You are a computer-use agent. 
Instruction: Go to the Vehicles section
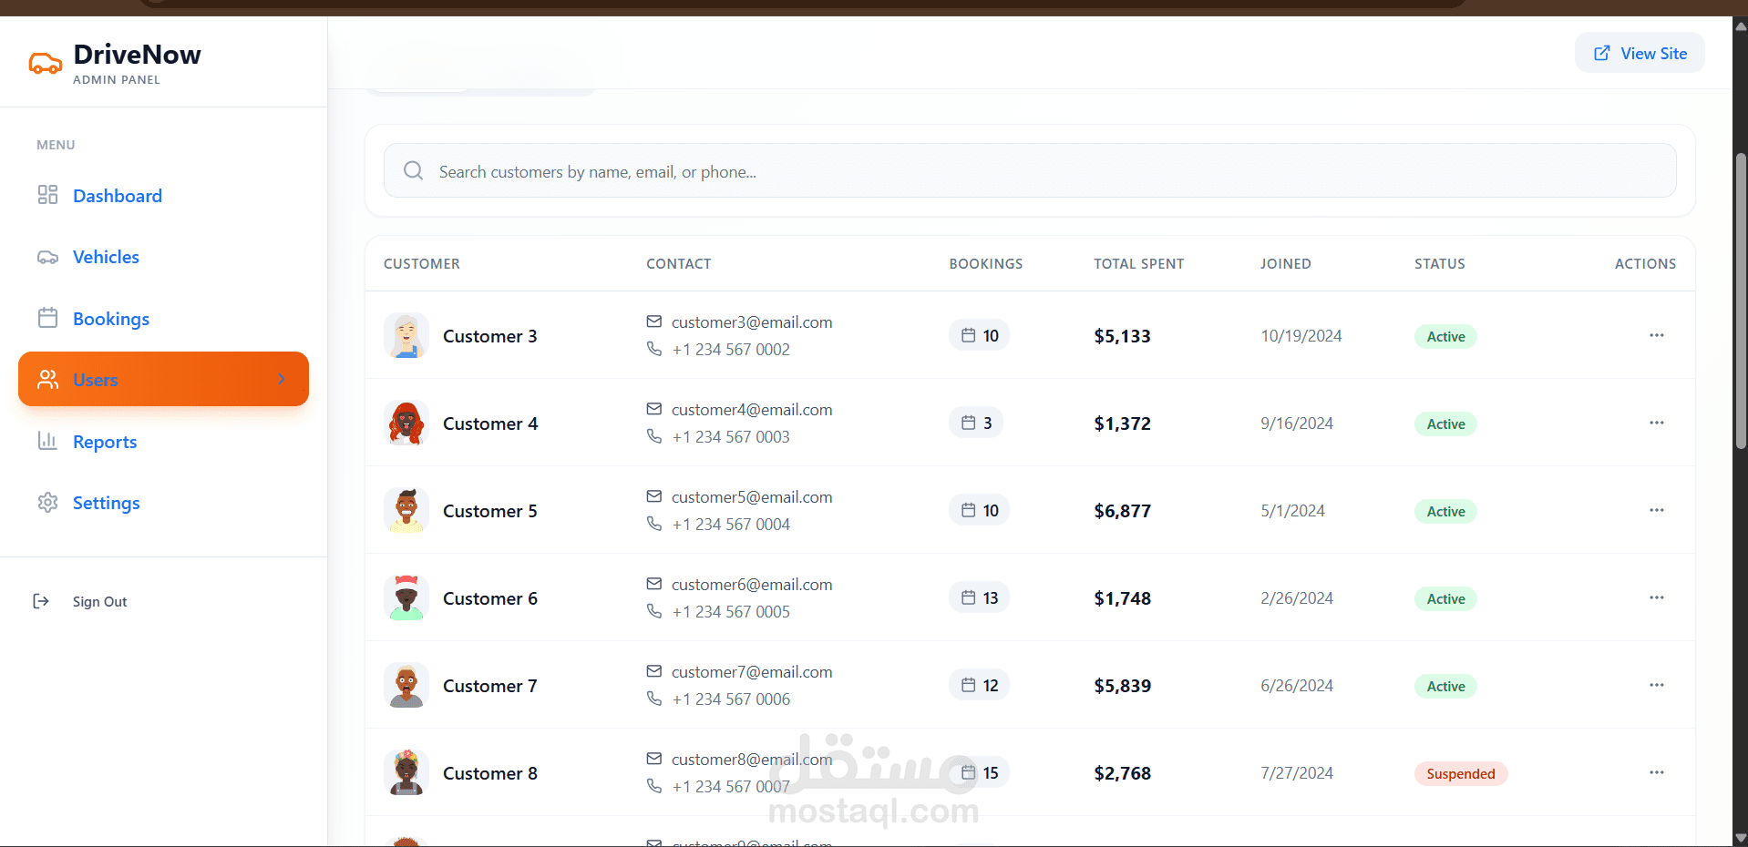coord(106,257)
